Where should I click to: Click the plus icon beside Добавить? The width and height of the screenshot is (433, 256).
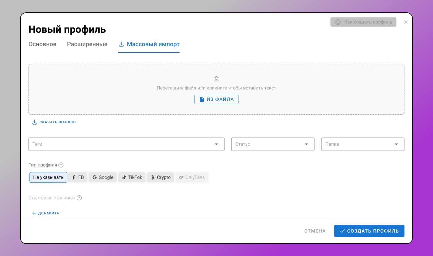34,213
